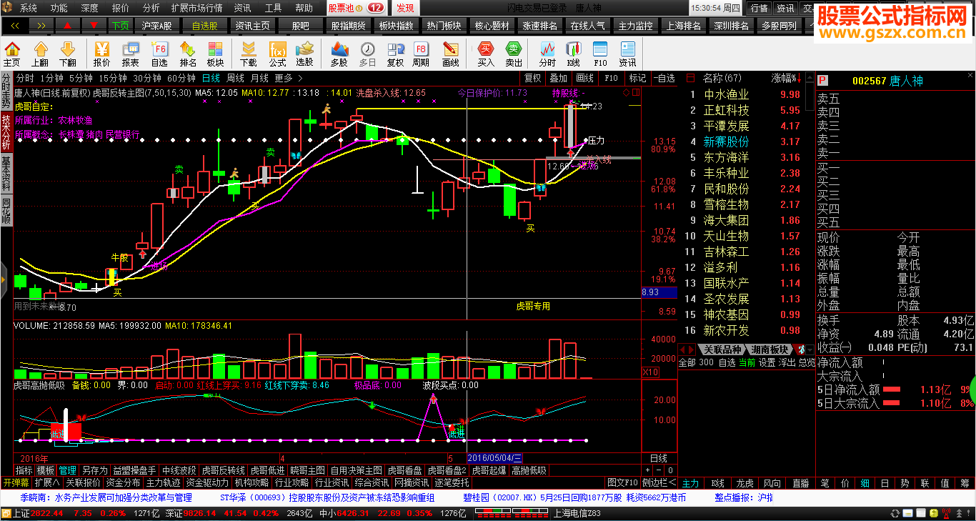Expand the 更多 periods list
976x521 pixels.
[288, 78]
